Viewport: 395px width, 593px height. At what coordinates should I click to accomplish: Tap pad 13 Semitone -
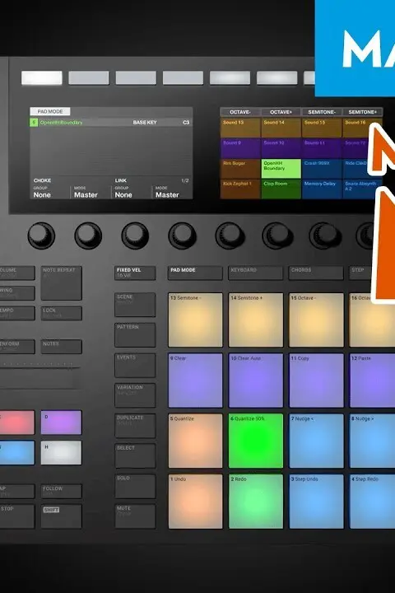pos(195,320)
